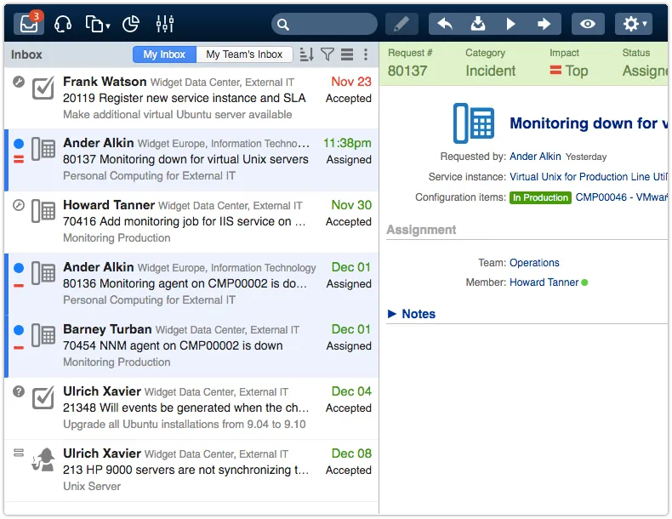
Task: Click the large request icon beside title
Action: (474, 123)
